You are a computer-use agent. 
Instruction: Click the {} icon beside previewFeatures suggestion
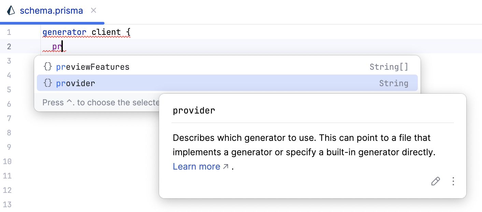pyautogui.click(x=47, y=67)
